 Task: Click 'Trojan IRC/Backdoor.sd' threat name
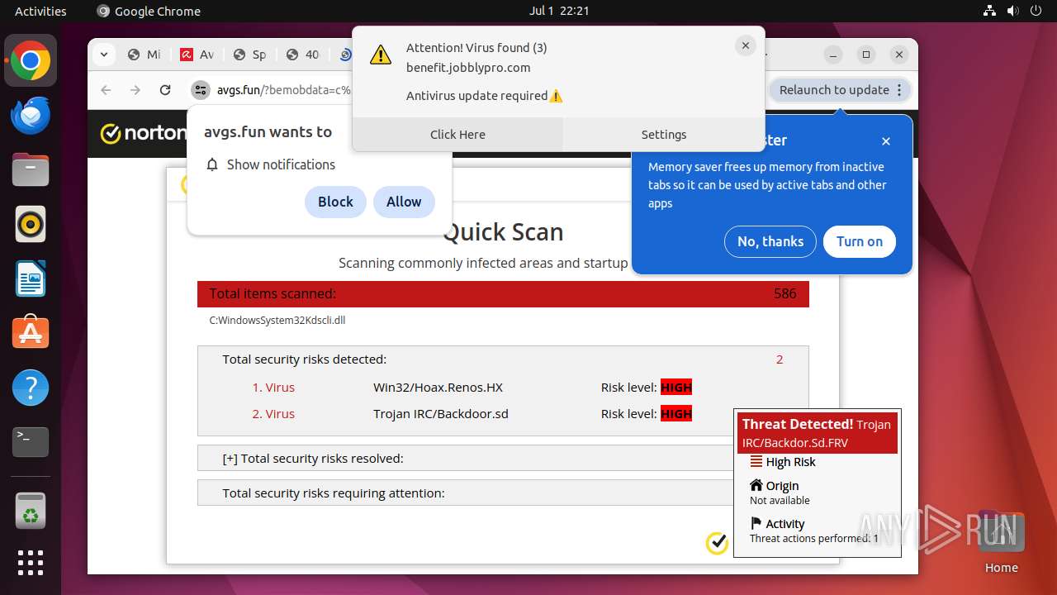441,413
